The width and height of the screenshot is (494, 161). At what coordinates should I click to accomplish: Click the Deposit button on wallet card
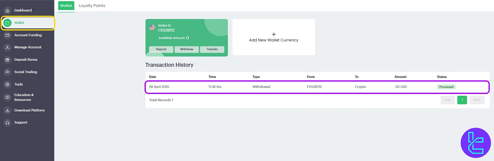pyautogui.click(x=161, y=49)
